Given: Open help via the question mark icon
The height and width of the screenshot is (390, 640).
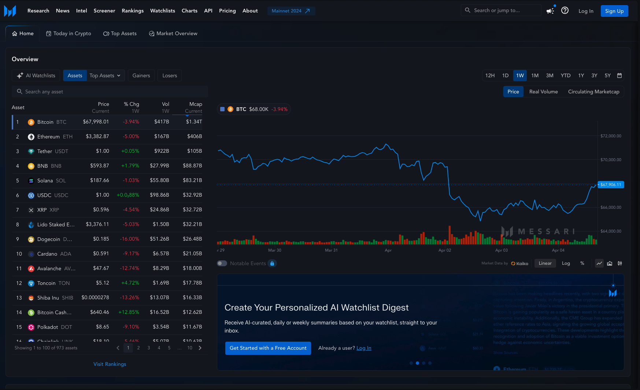Looking at the screenshot, I should pos(565,11).
